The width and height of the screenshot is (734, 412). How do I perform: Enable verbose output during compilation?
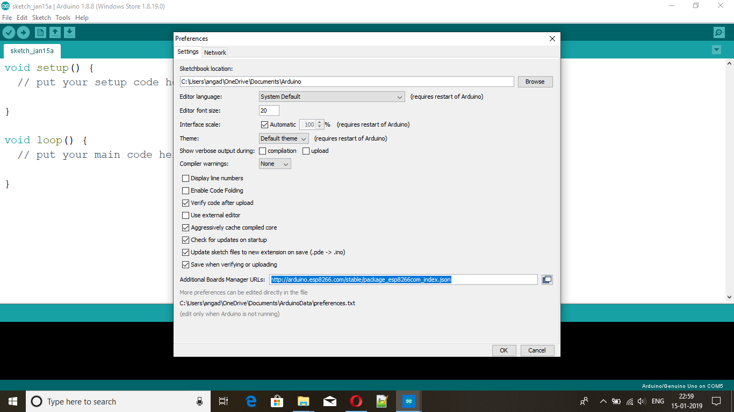point(262,151)
